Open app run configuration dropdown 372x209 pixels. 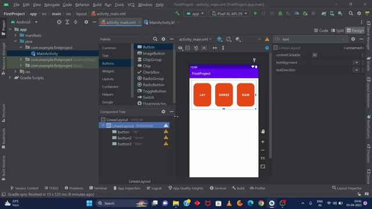click(x=195, y=13)
